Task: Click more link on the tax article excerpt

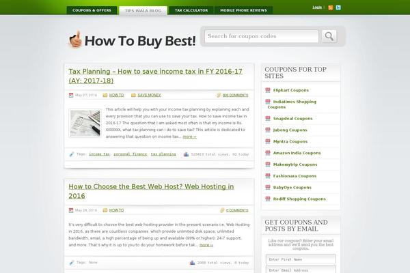Action: click(189, 136)
